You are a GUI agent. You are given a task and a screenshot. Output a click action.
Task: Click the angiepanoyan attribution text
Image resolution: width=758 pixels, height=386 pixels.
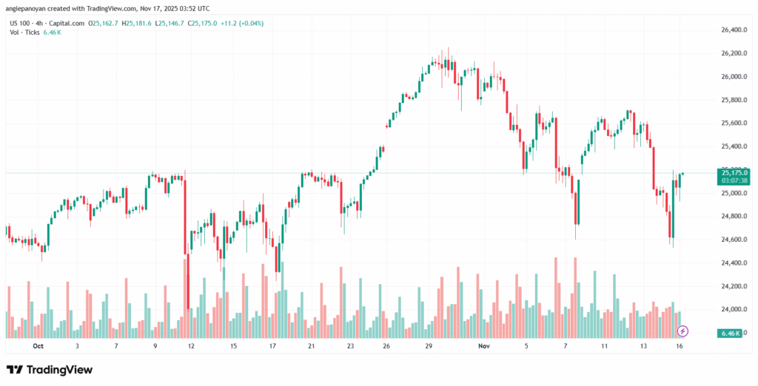(x=32, y=8)
